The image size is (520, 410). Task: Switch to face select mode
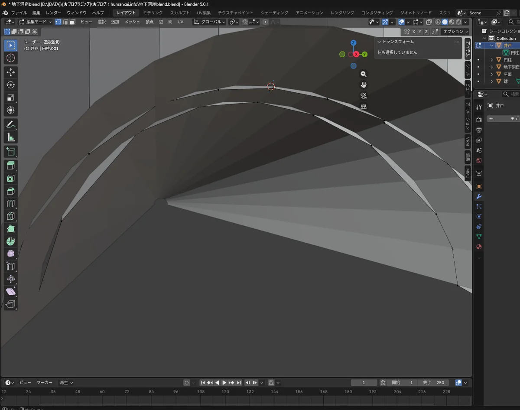pos(72,22)
